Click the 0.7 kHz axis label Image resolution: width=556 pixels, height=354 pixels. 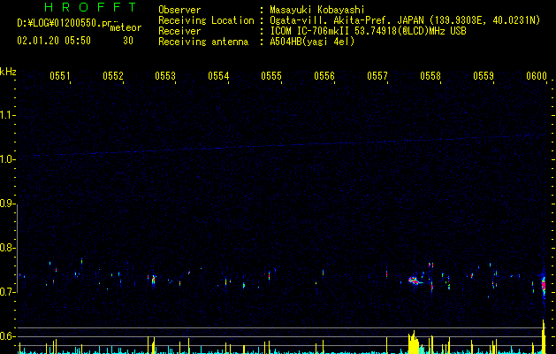(8, 292)
